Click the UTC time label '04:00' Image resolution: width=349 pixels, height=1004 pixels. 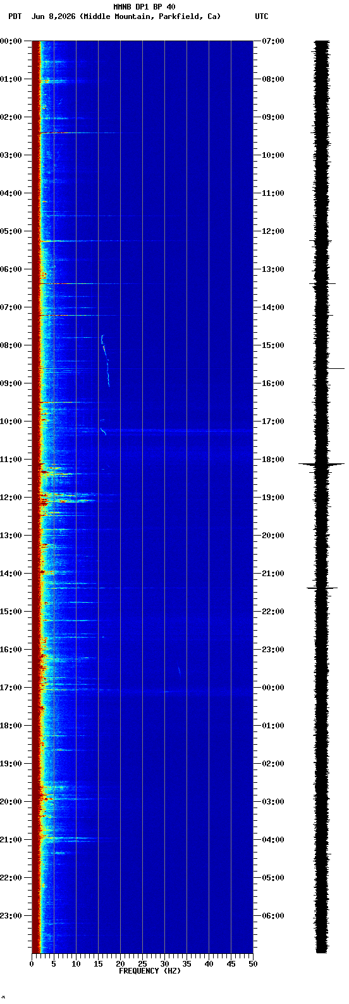(x=273, y=840)
